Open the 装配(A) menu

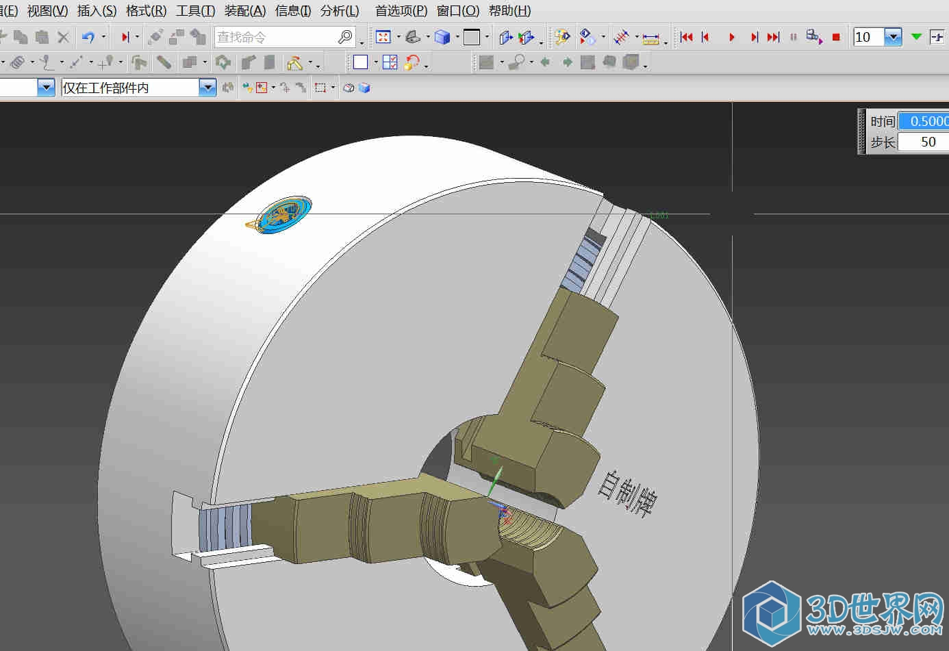click(x=245, y=11)
